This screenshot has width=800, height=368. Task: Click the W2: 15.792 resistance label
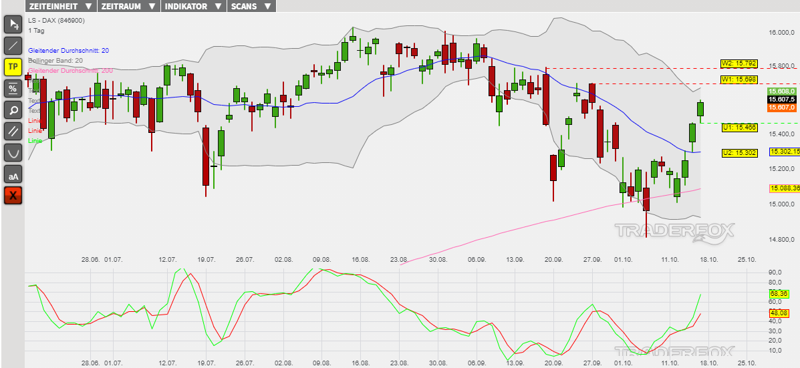click(x=739, y=63)
